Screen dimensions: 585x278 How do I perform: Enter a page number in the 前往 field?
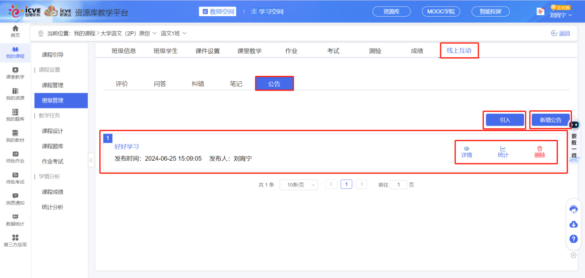click(398, 184)
